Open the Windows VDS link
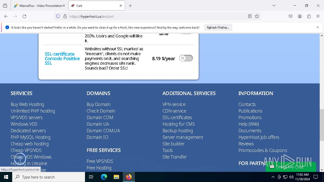 click(x=24, y=124)
